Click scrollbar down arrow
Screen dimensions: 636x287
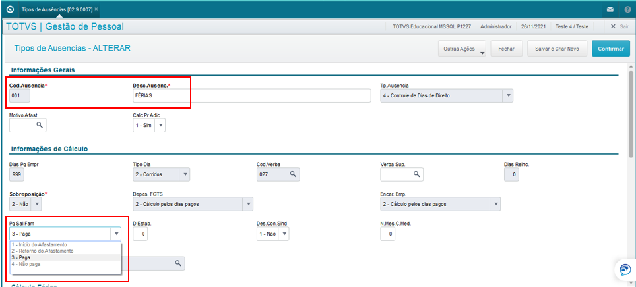coord(631,284)
